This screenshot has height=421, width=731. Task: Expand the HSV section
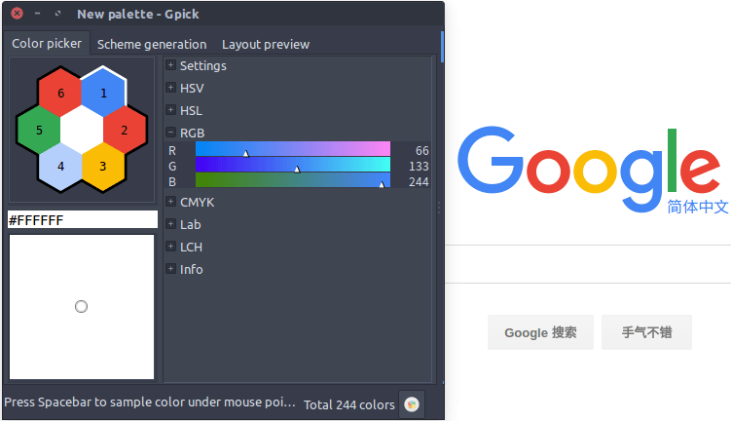[170, 88]
